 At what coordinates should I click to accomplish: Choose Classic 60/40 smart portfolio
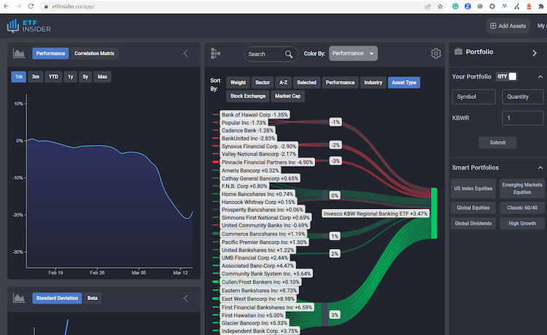522,208
